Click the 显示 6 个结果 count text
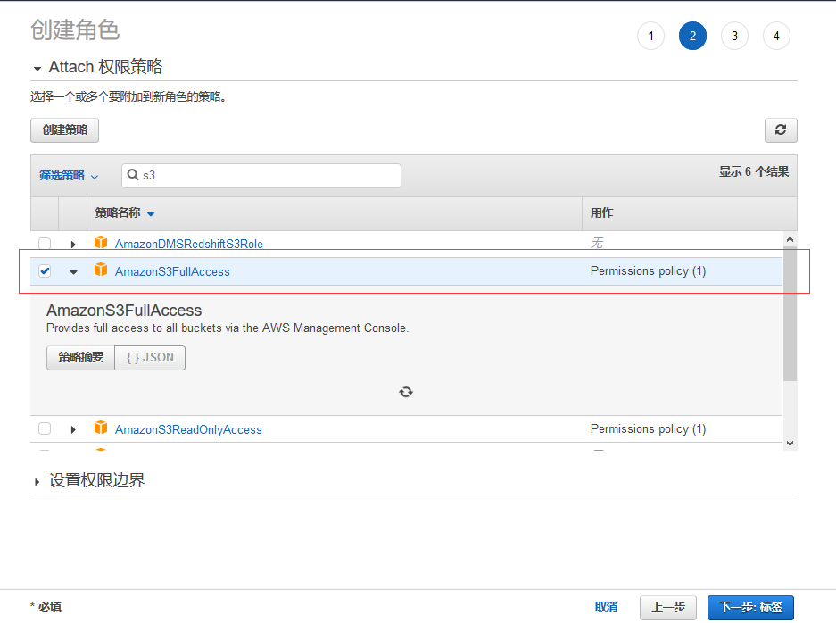Screen dimensions: 836x623 pos(754,171)
